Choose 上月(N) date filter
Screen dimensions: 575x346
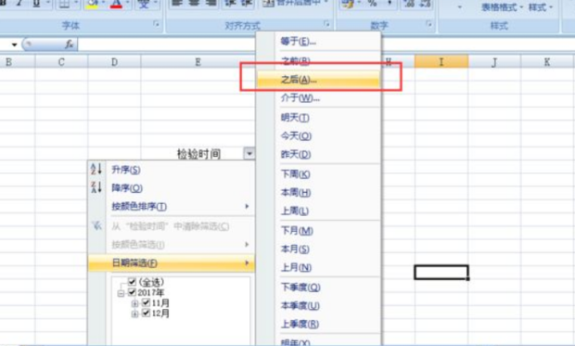318,267
